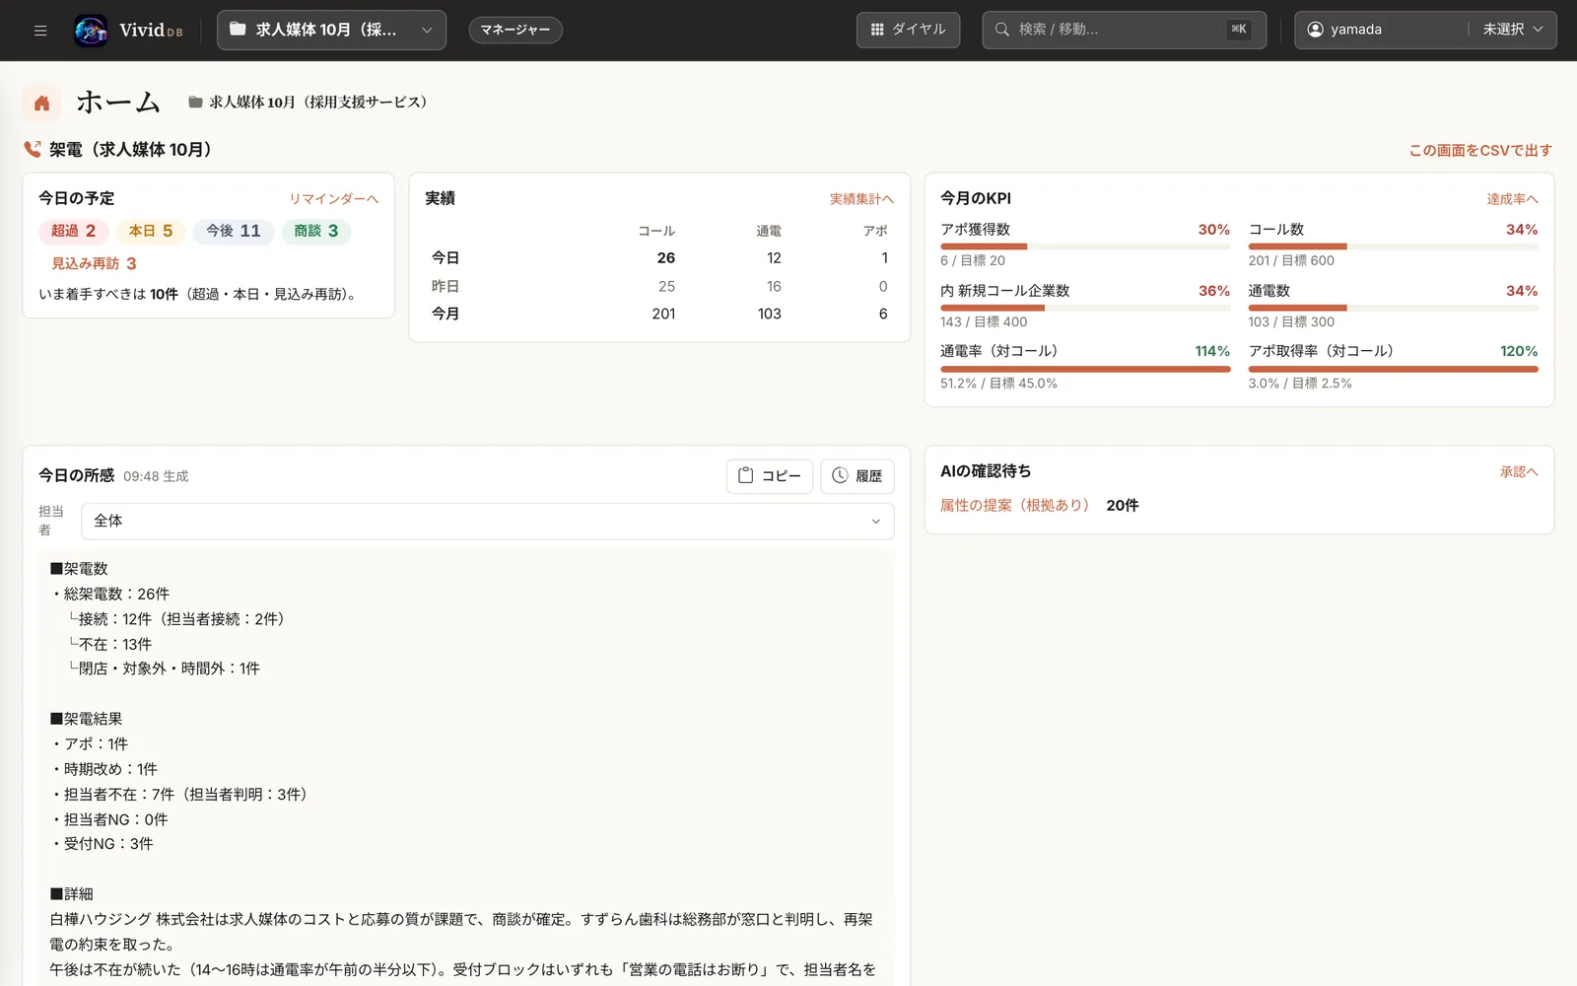Open the 達成率へ link

(x=1512, y=199)
